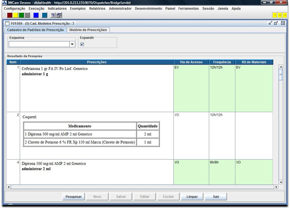Click the cascade windows toolbar icon

click(x=59, y=15)
